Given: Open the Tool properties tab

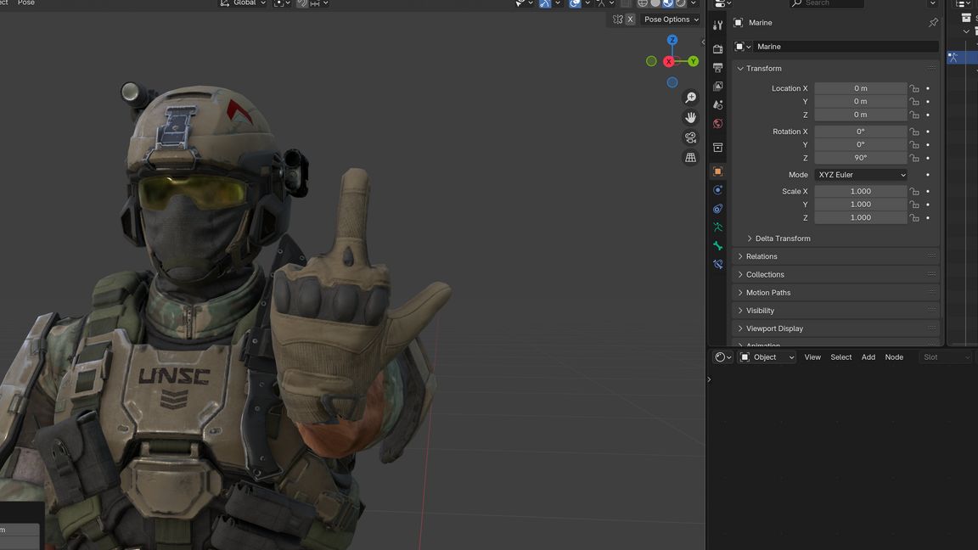Looking at the screenshot, I should (x=718, y=25).
